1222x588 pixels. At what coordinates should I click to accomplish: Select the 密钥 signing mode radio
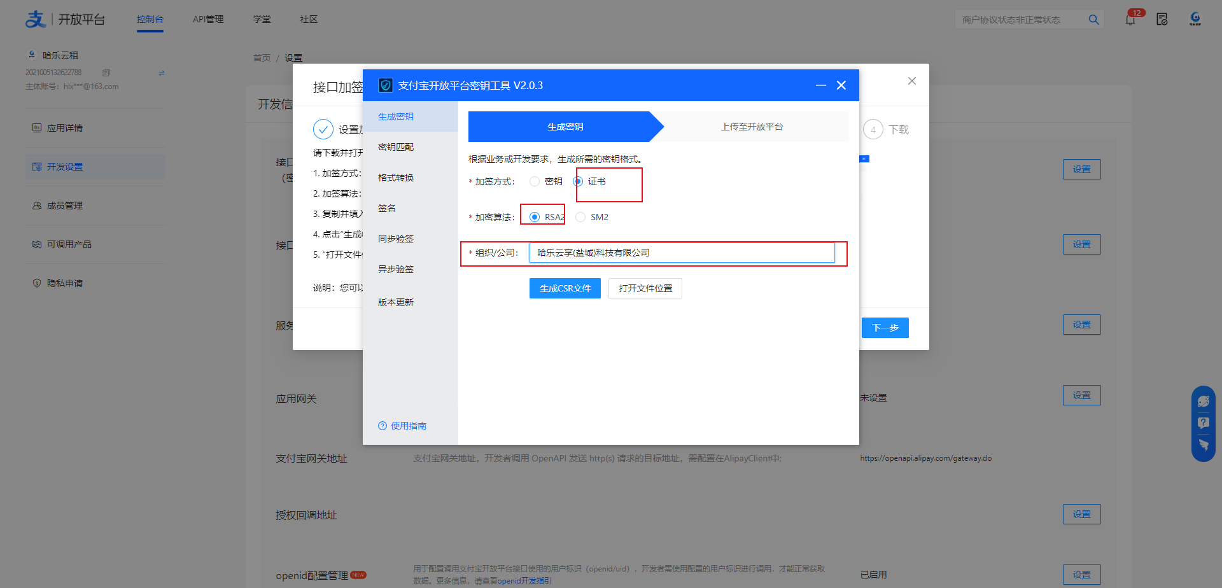(535, 181)
